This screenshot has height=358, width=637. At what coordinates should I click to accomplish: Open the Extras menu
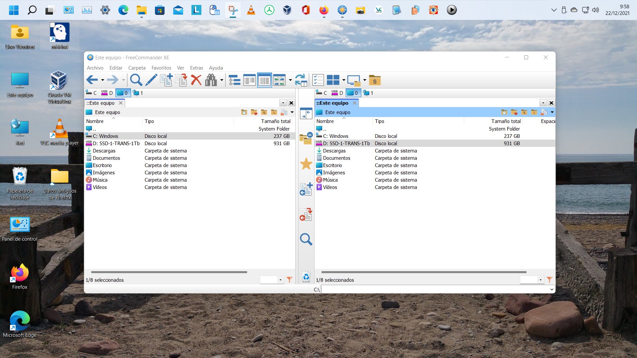[x=196, y=68]
